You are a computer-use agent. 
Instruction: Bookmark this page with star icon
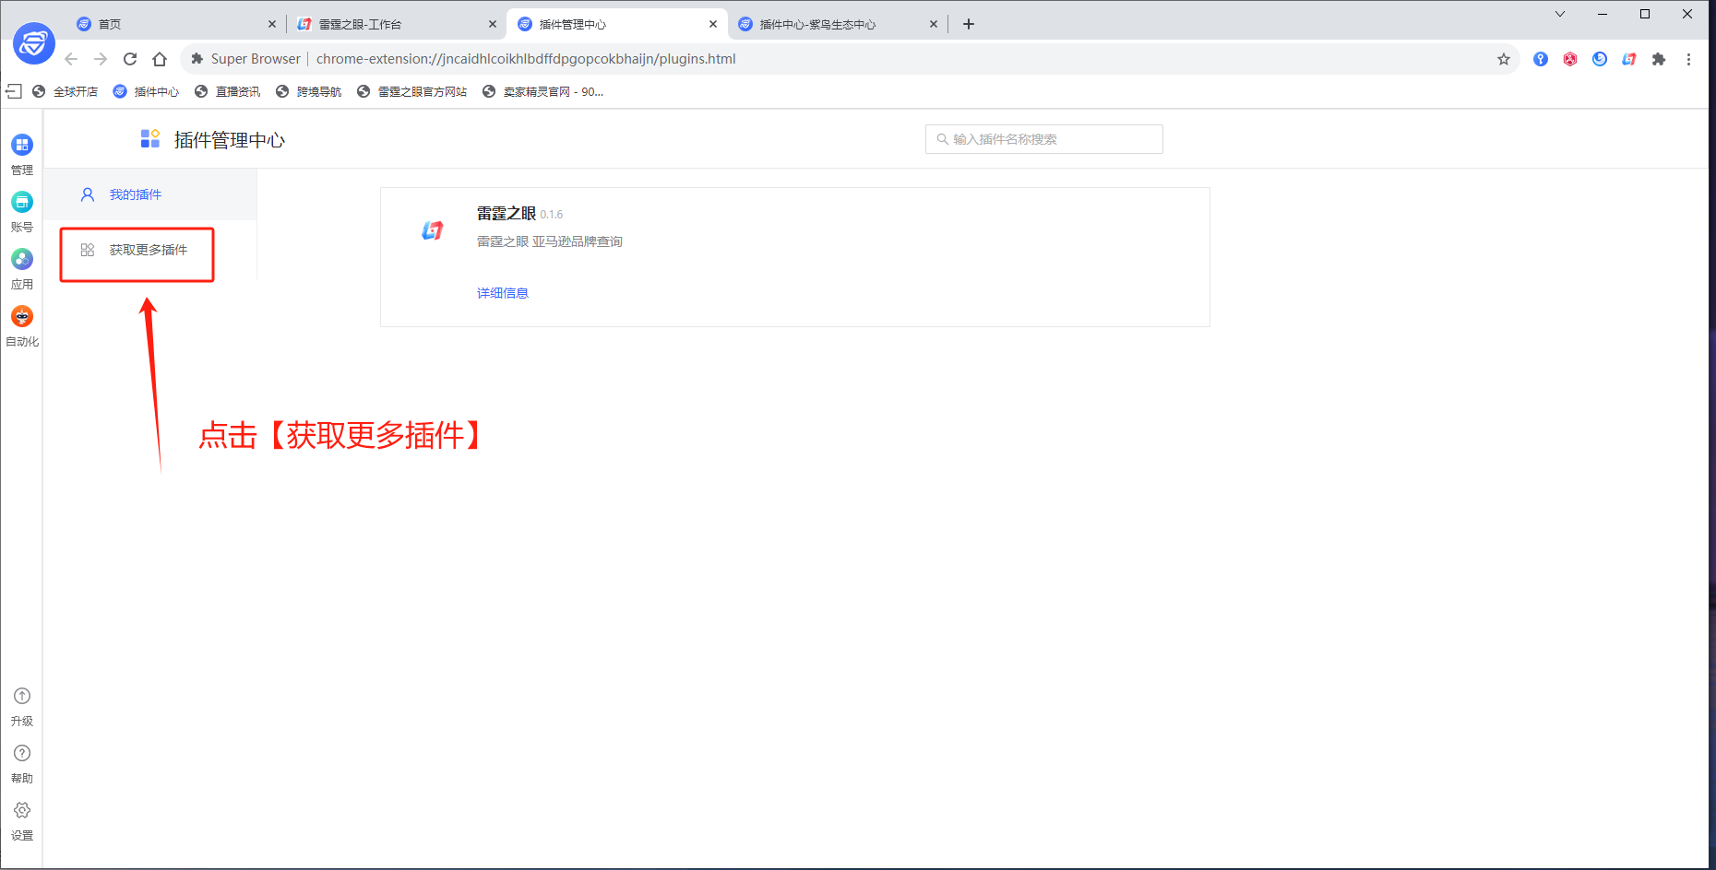1504,59
